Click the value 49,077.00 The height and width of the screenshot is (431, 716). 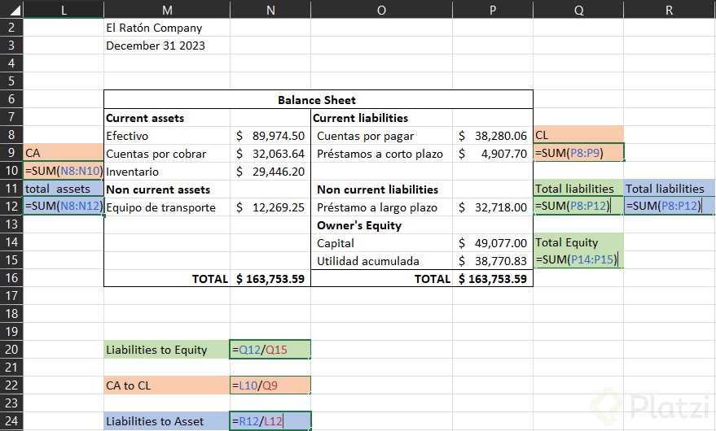(493, 243)
